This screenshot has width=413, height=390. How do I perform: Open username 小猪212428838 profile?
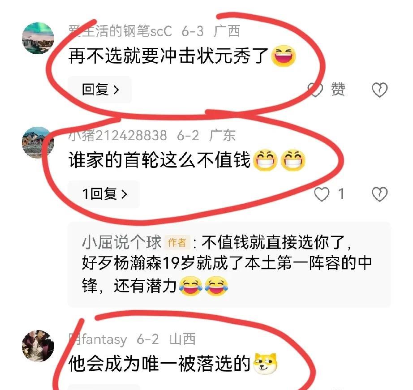point(118,135)
